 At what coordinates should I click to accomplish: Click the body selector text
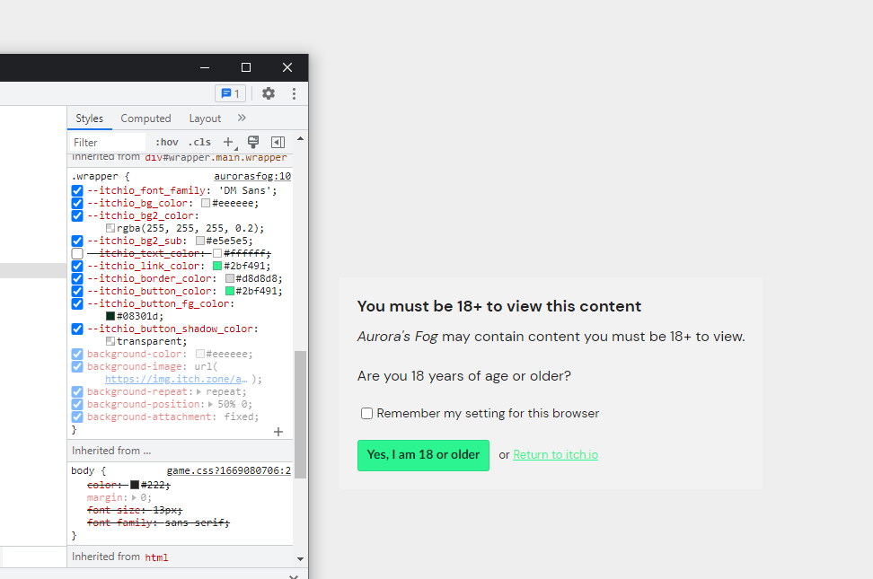pos(83,470)
